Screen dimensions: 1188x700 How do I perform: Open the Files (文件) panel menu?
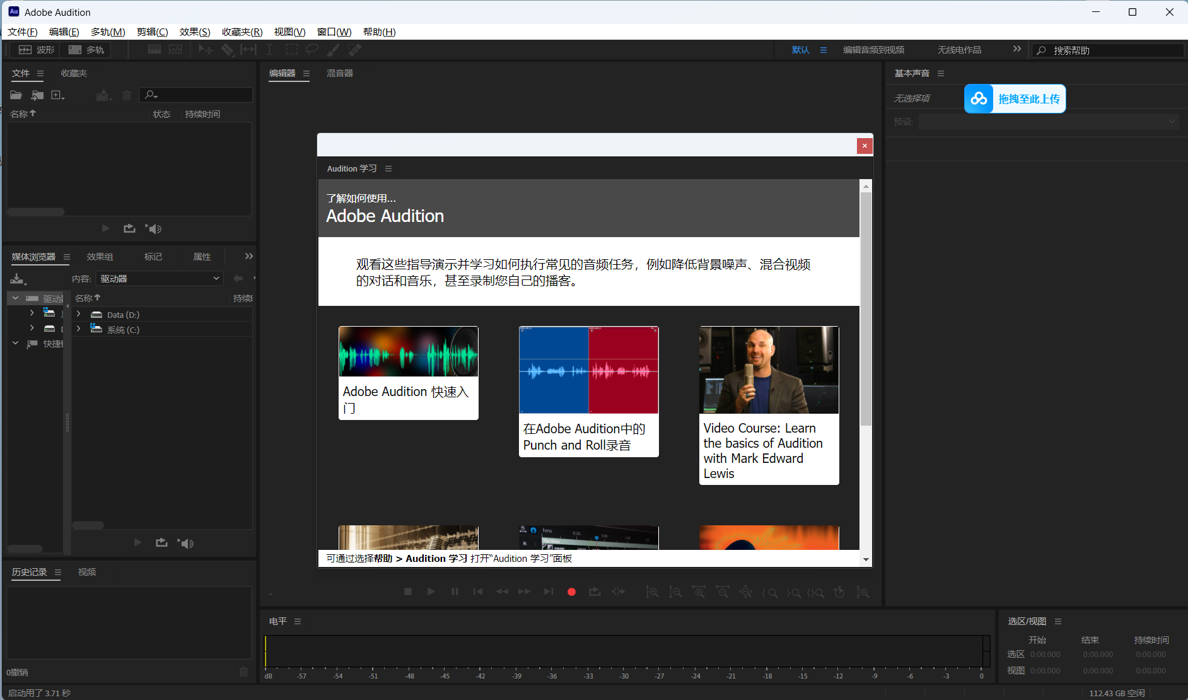(40, 73)
